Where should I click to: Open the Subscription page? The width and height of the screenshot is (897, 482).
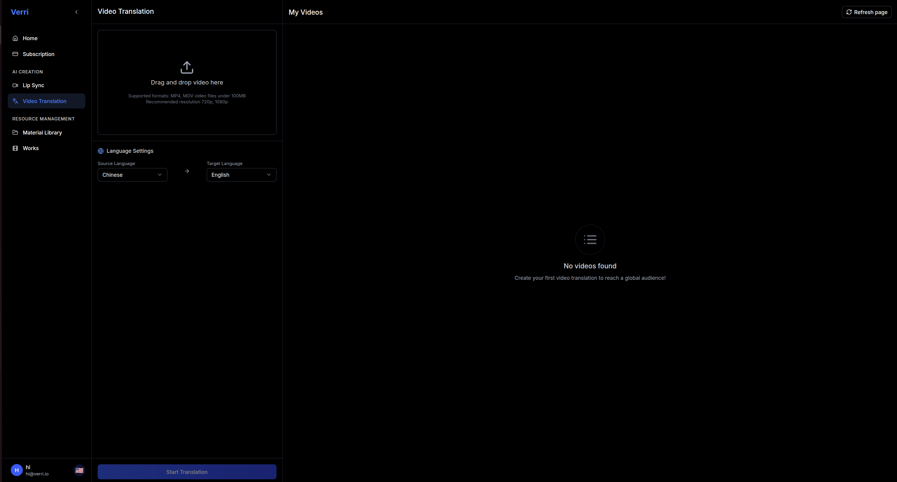coord(38,54)
